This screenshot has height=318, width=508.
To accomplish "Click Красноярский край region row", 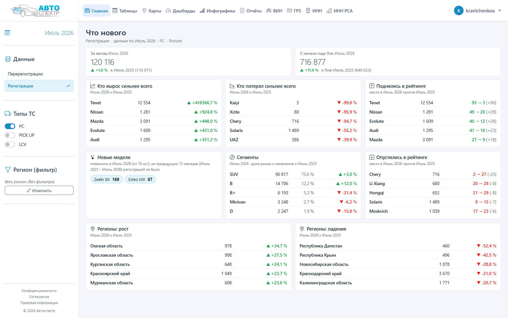I will tap(189, 273).
